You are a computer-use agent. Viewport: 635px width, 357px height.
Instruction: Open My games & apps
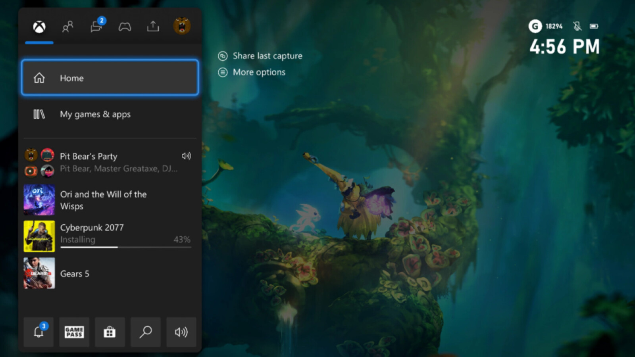point(110,114)
